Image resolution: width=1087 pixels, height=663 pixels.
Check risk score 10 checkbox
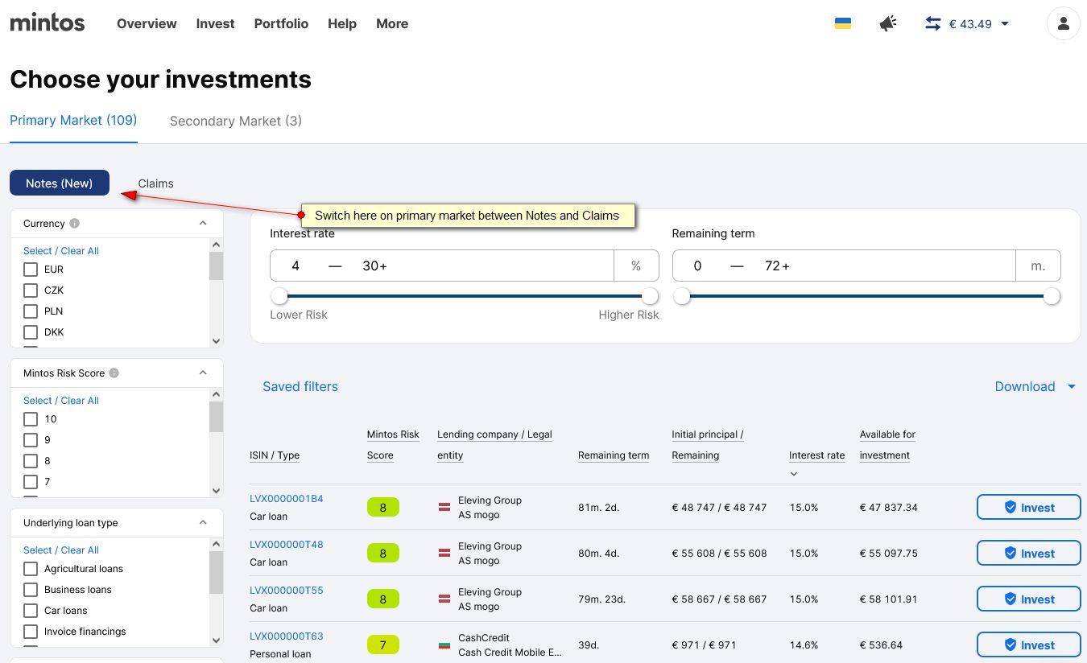click(31, 419)
